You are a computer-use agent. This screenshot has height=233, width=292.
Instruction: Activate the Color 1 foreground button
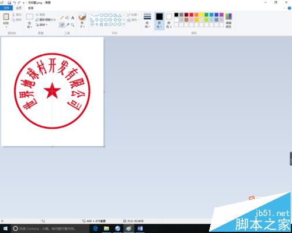159,21
